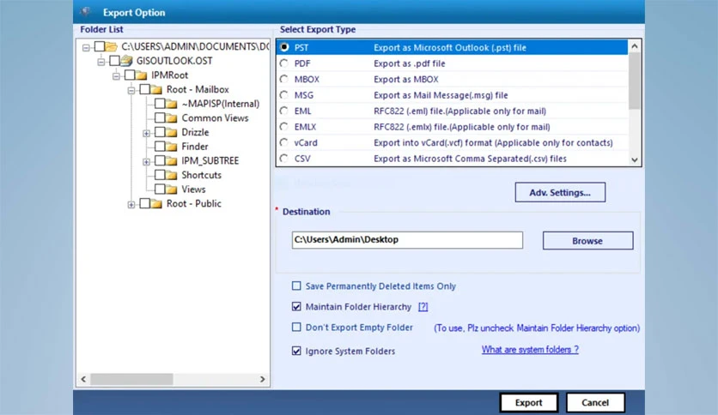Screen dimensions: 718x415
Task: Click the Common Views folder icon
Action: point(171,118)
